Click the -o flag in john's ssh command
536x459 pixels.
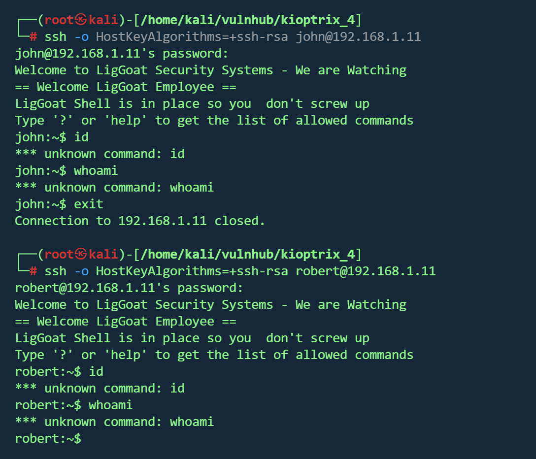click(x=81, y=37)
